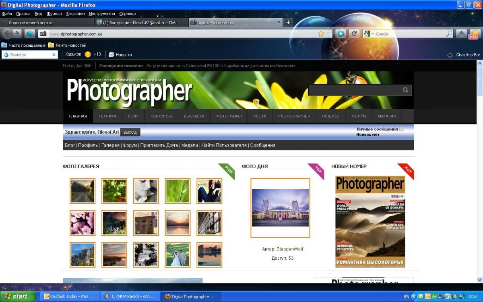Screen dimensions: 483x302
Task: Click the Gismeteo Bar logo icon
Action: point(450,55)
